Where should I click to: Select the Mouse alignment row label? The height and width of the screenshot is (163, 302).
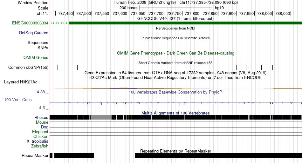pyautogui.click(x=42, y=122)
